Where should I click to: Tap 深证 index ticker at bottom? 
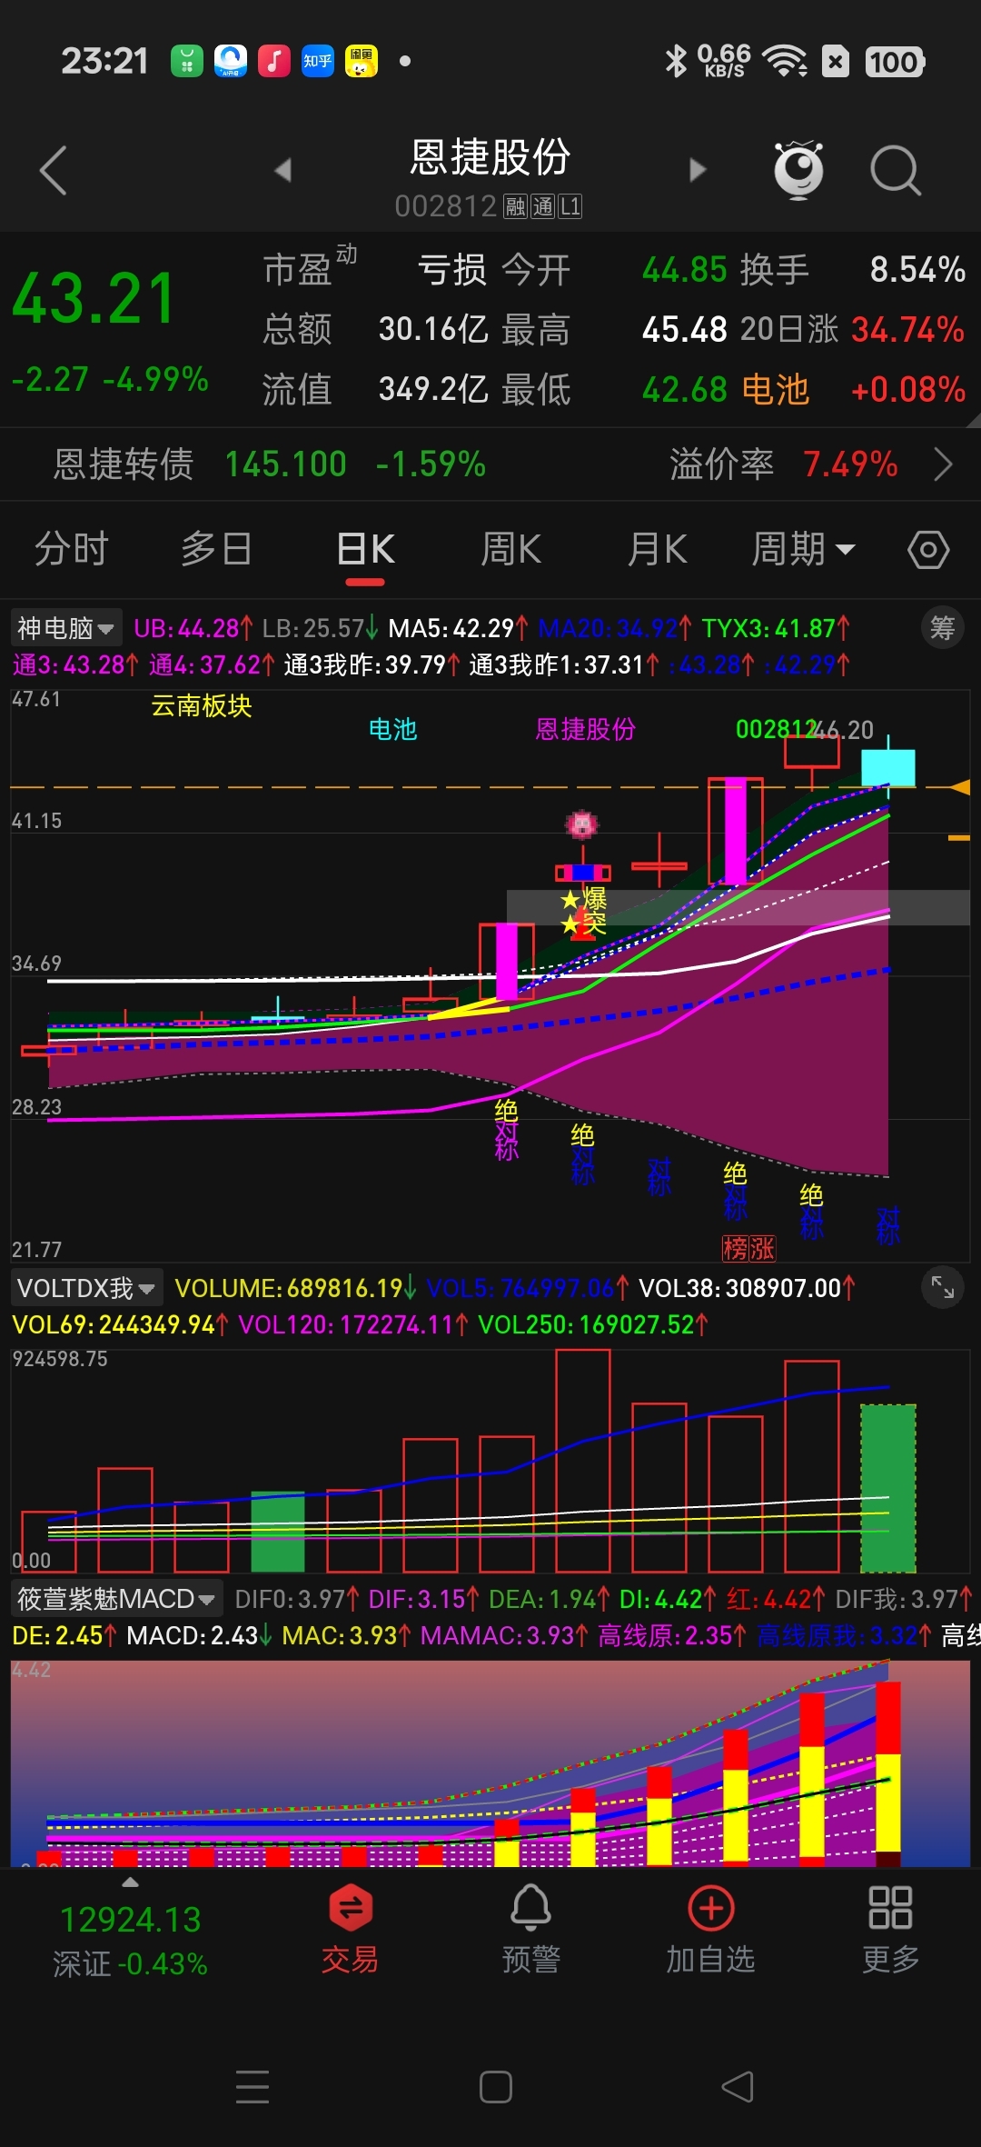[x=130, y=1942]
